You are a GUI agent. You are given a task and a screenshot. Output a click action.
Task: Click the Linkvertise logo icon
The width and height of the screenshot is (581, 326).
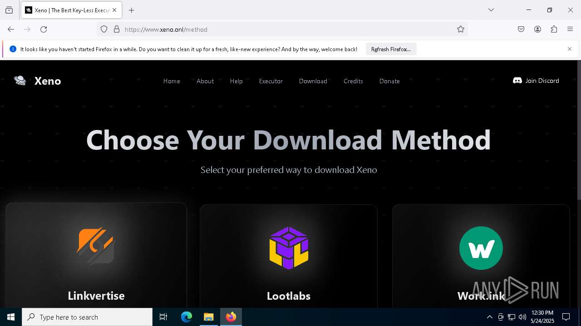[96, 246]
